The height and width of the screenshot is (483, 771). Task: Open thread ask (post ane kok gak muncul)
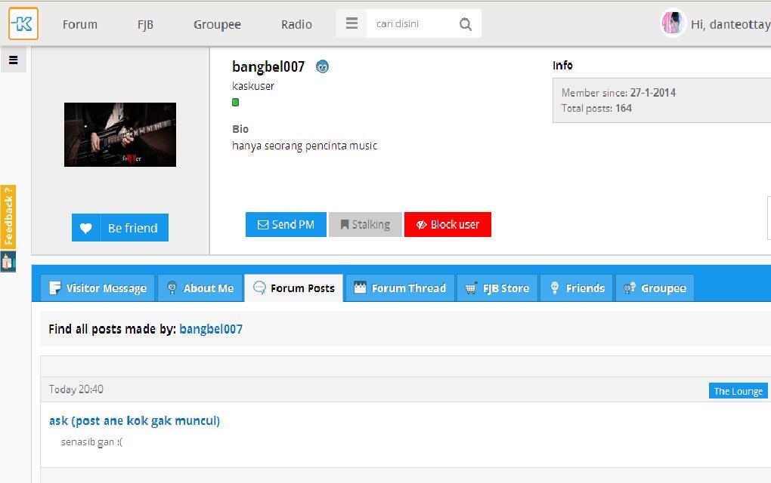tap(134, 420)
